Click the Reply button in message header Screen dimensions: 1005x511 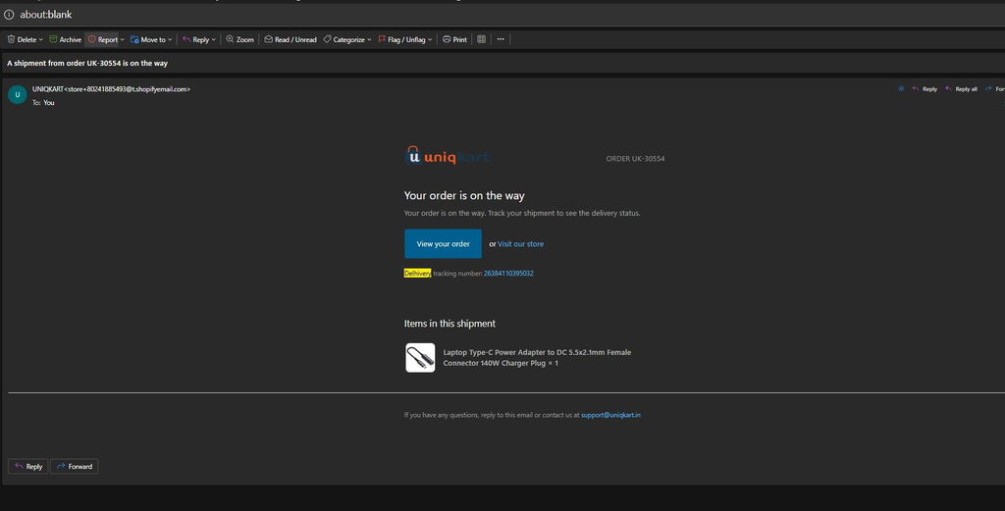[x=925, y=89]
